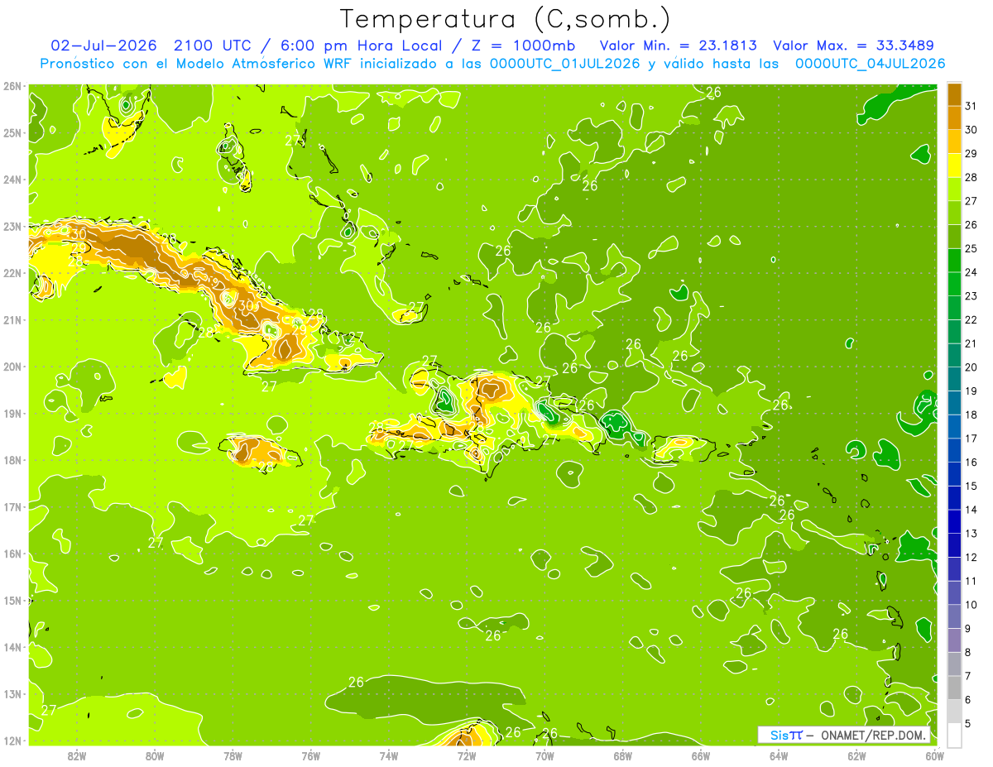Click the "21N" latitude axis label
The width and height of the screenshot is (993, 767).
click(x=12, y=320)
